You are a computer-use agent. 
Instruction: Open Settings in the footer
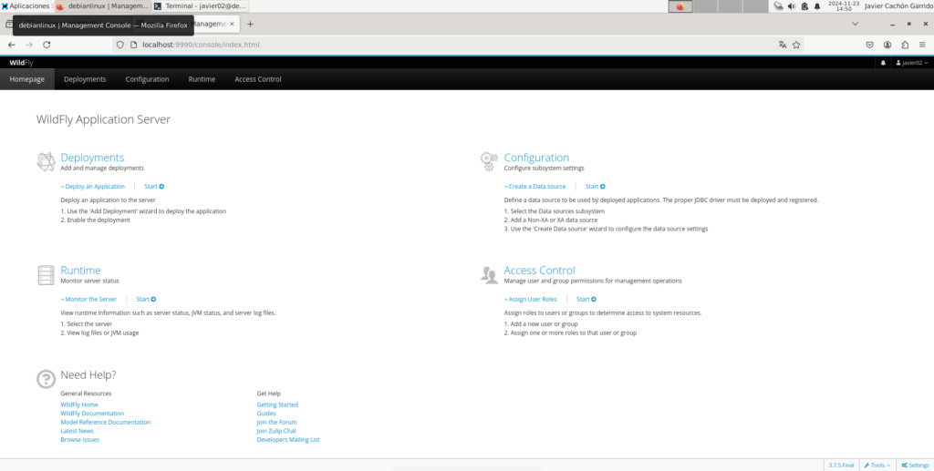pyautogui.click(x=915, y=465)
